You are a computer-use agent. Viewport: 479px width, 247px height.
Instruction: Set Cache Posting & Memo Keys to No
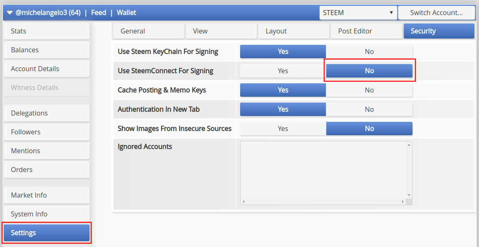[x=369, y=90]
